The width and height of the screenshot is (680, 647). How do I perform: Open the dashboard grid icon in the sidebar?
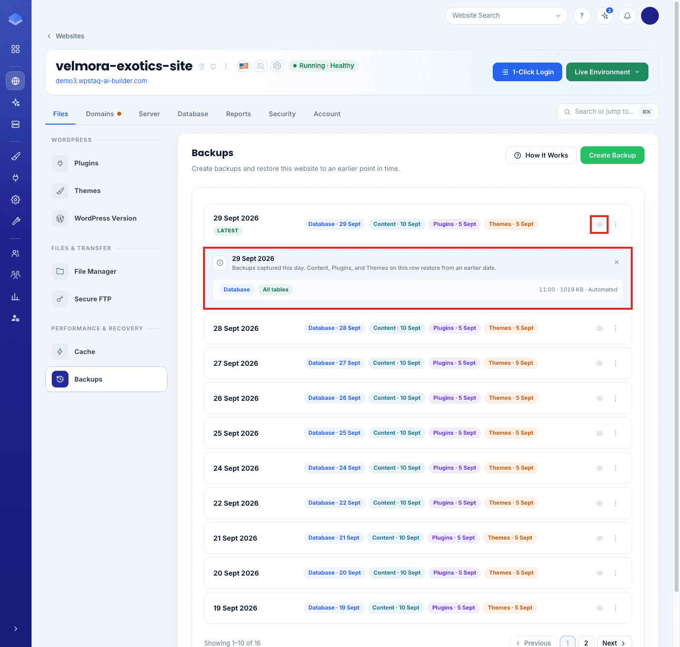pos(16,49)
